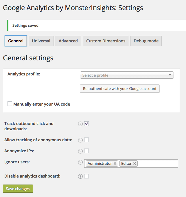The image size is (186, 197).
Task: Check Allow tracking of anonymous data
Action: 86,140
